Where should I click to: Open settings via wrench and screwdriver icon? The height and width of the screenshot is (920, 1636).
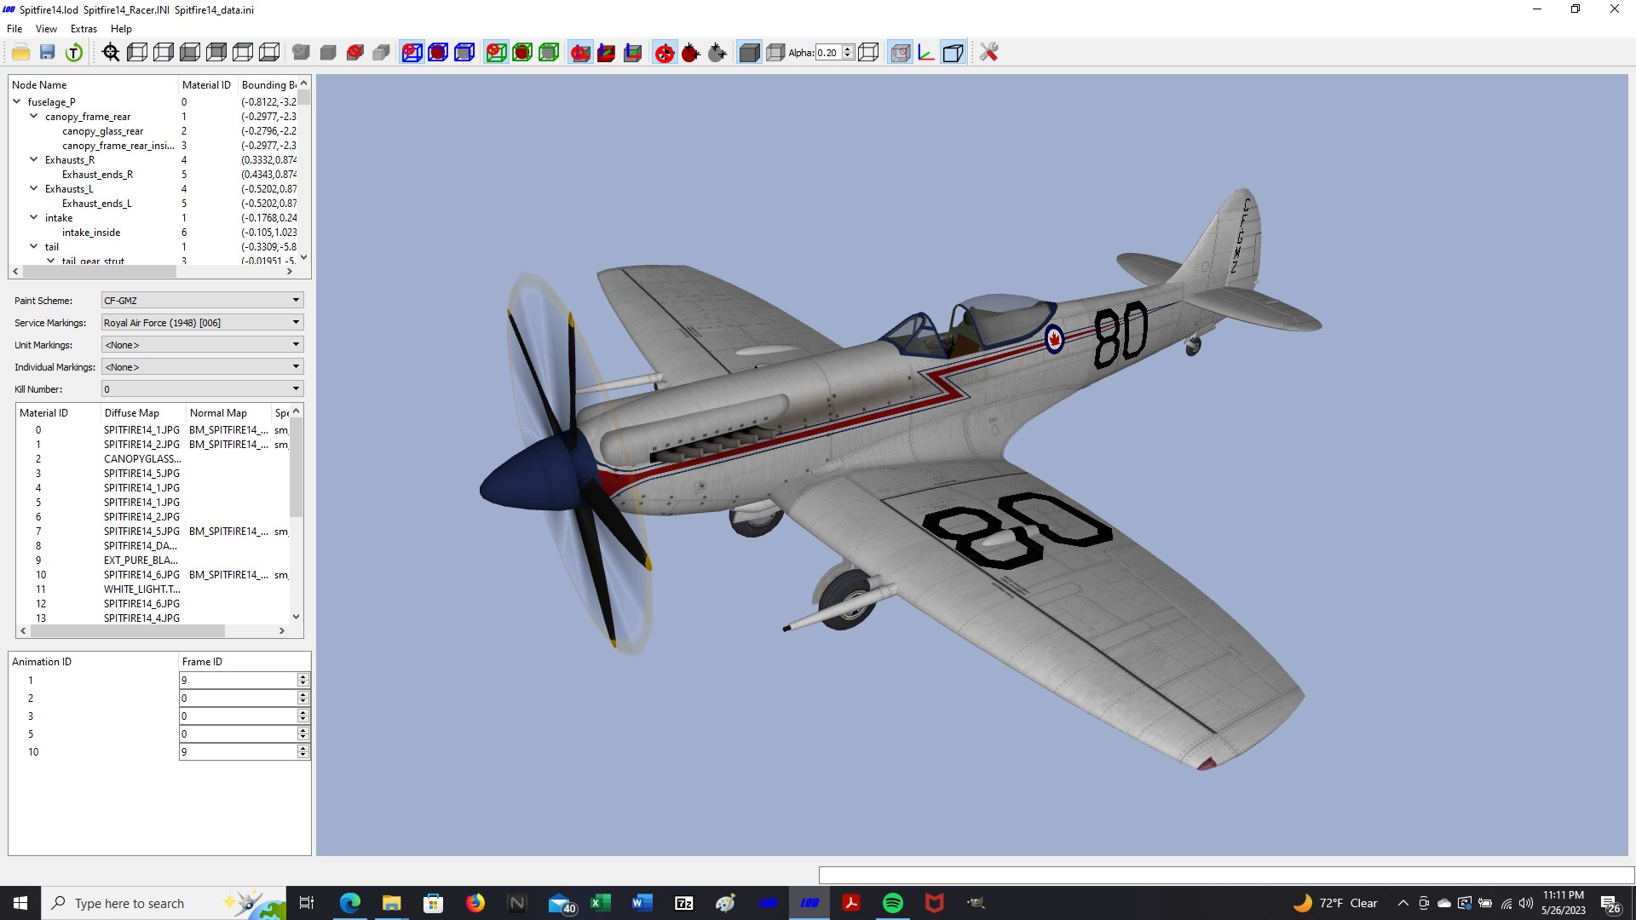988,53
